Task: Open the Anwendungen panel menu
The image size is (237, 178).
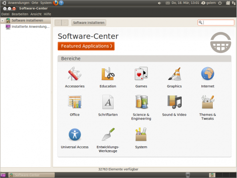Action: click(19, 3)
